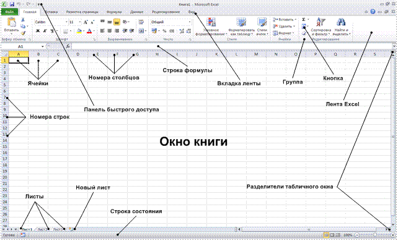Toggle Italic (К) formatting

coord(45,31)
